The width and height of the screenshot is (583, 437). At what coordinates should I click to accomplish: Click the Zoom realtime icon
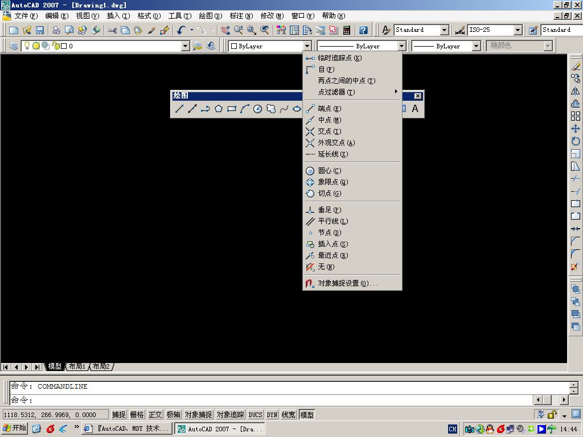tap(239, 30)
